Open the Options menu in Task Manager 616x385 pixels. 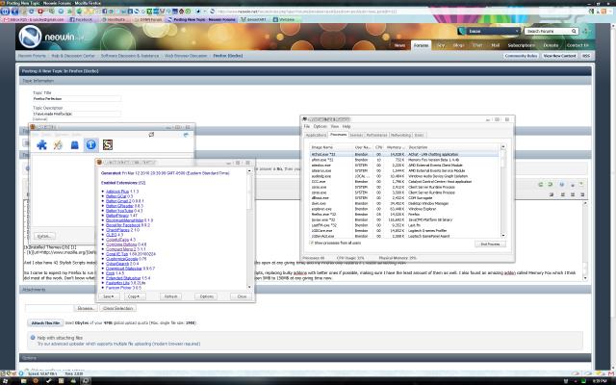click(x=320, y=126)
